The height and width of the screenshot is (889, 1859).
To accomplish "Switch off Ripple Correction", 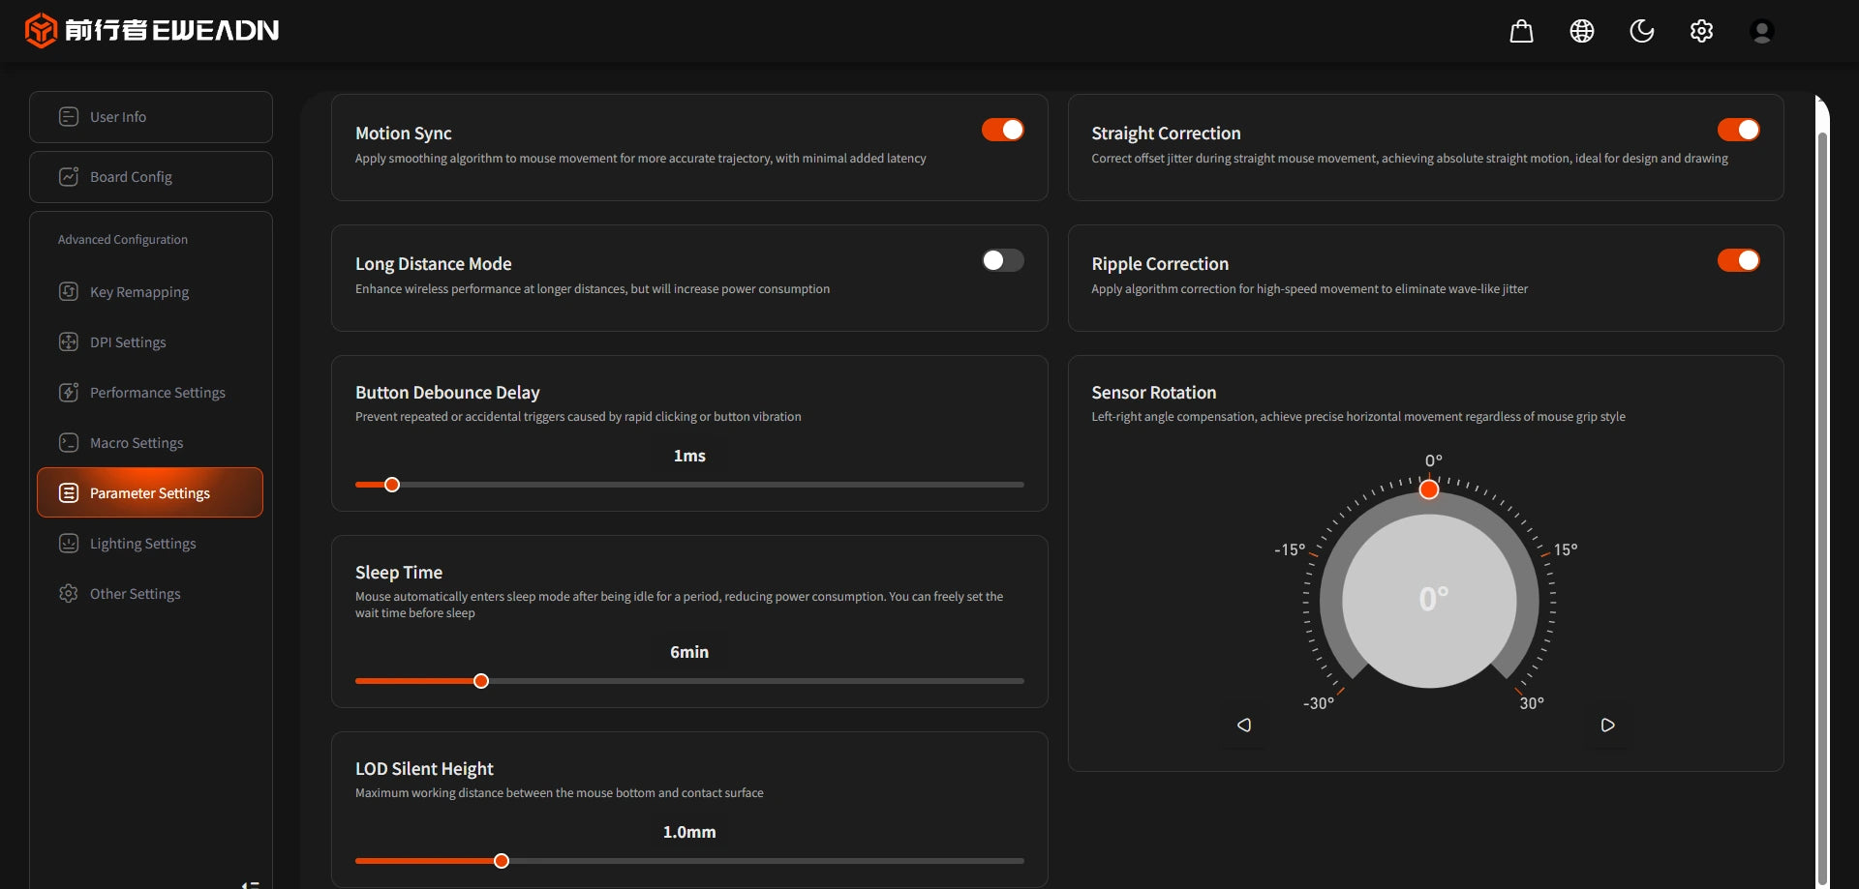I will [1739, 260].
